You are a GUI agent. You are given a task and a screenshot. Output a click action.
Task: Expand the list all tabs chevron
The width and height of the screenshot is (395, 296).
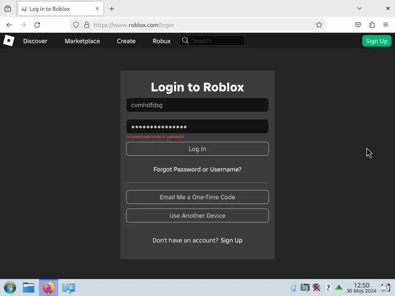pyautogui.click(x=360, y=8)
